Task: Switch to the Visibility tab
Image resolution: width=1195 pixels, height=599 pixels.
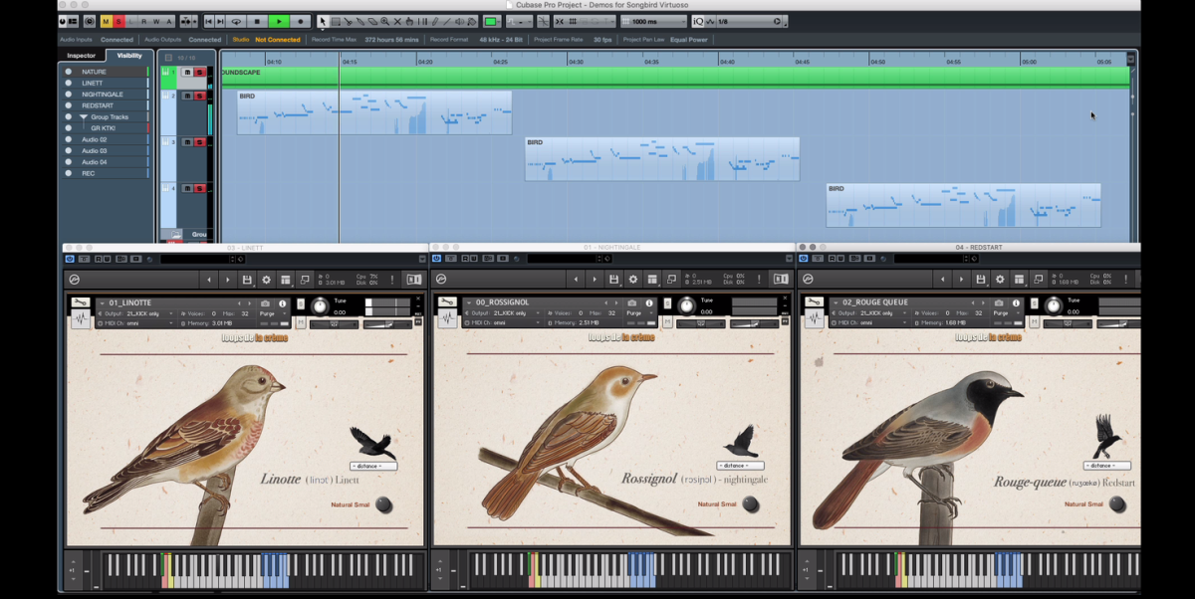Action: [129, 56]
